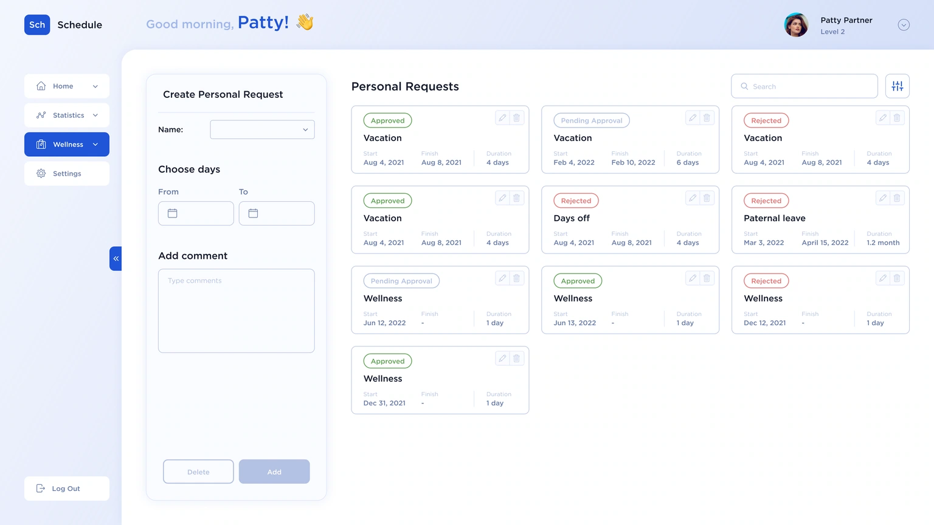
Task: Focus the Search requests field
Action: tap(804, 86)
